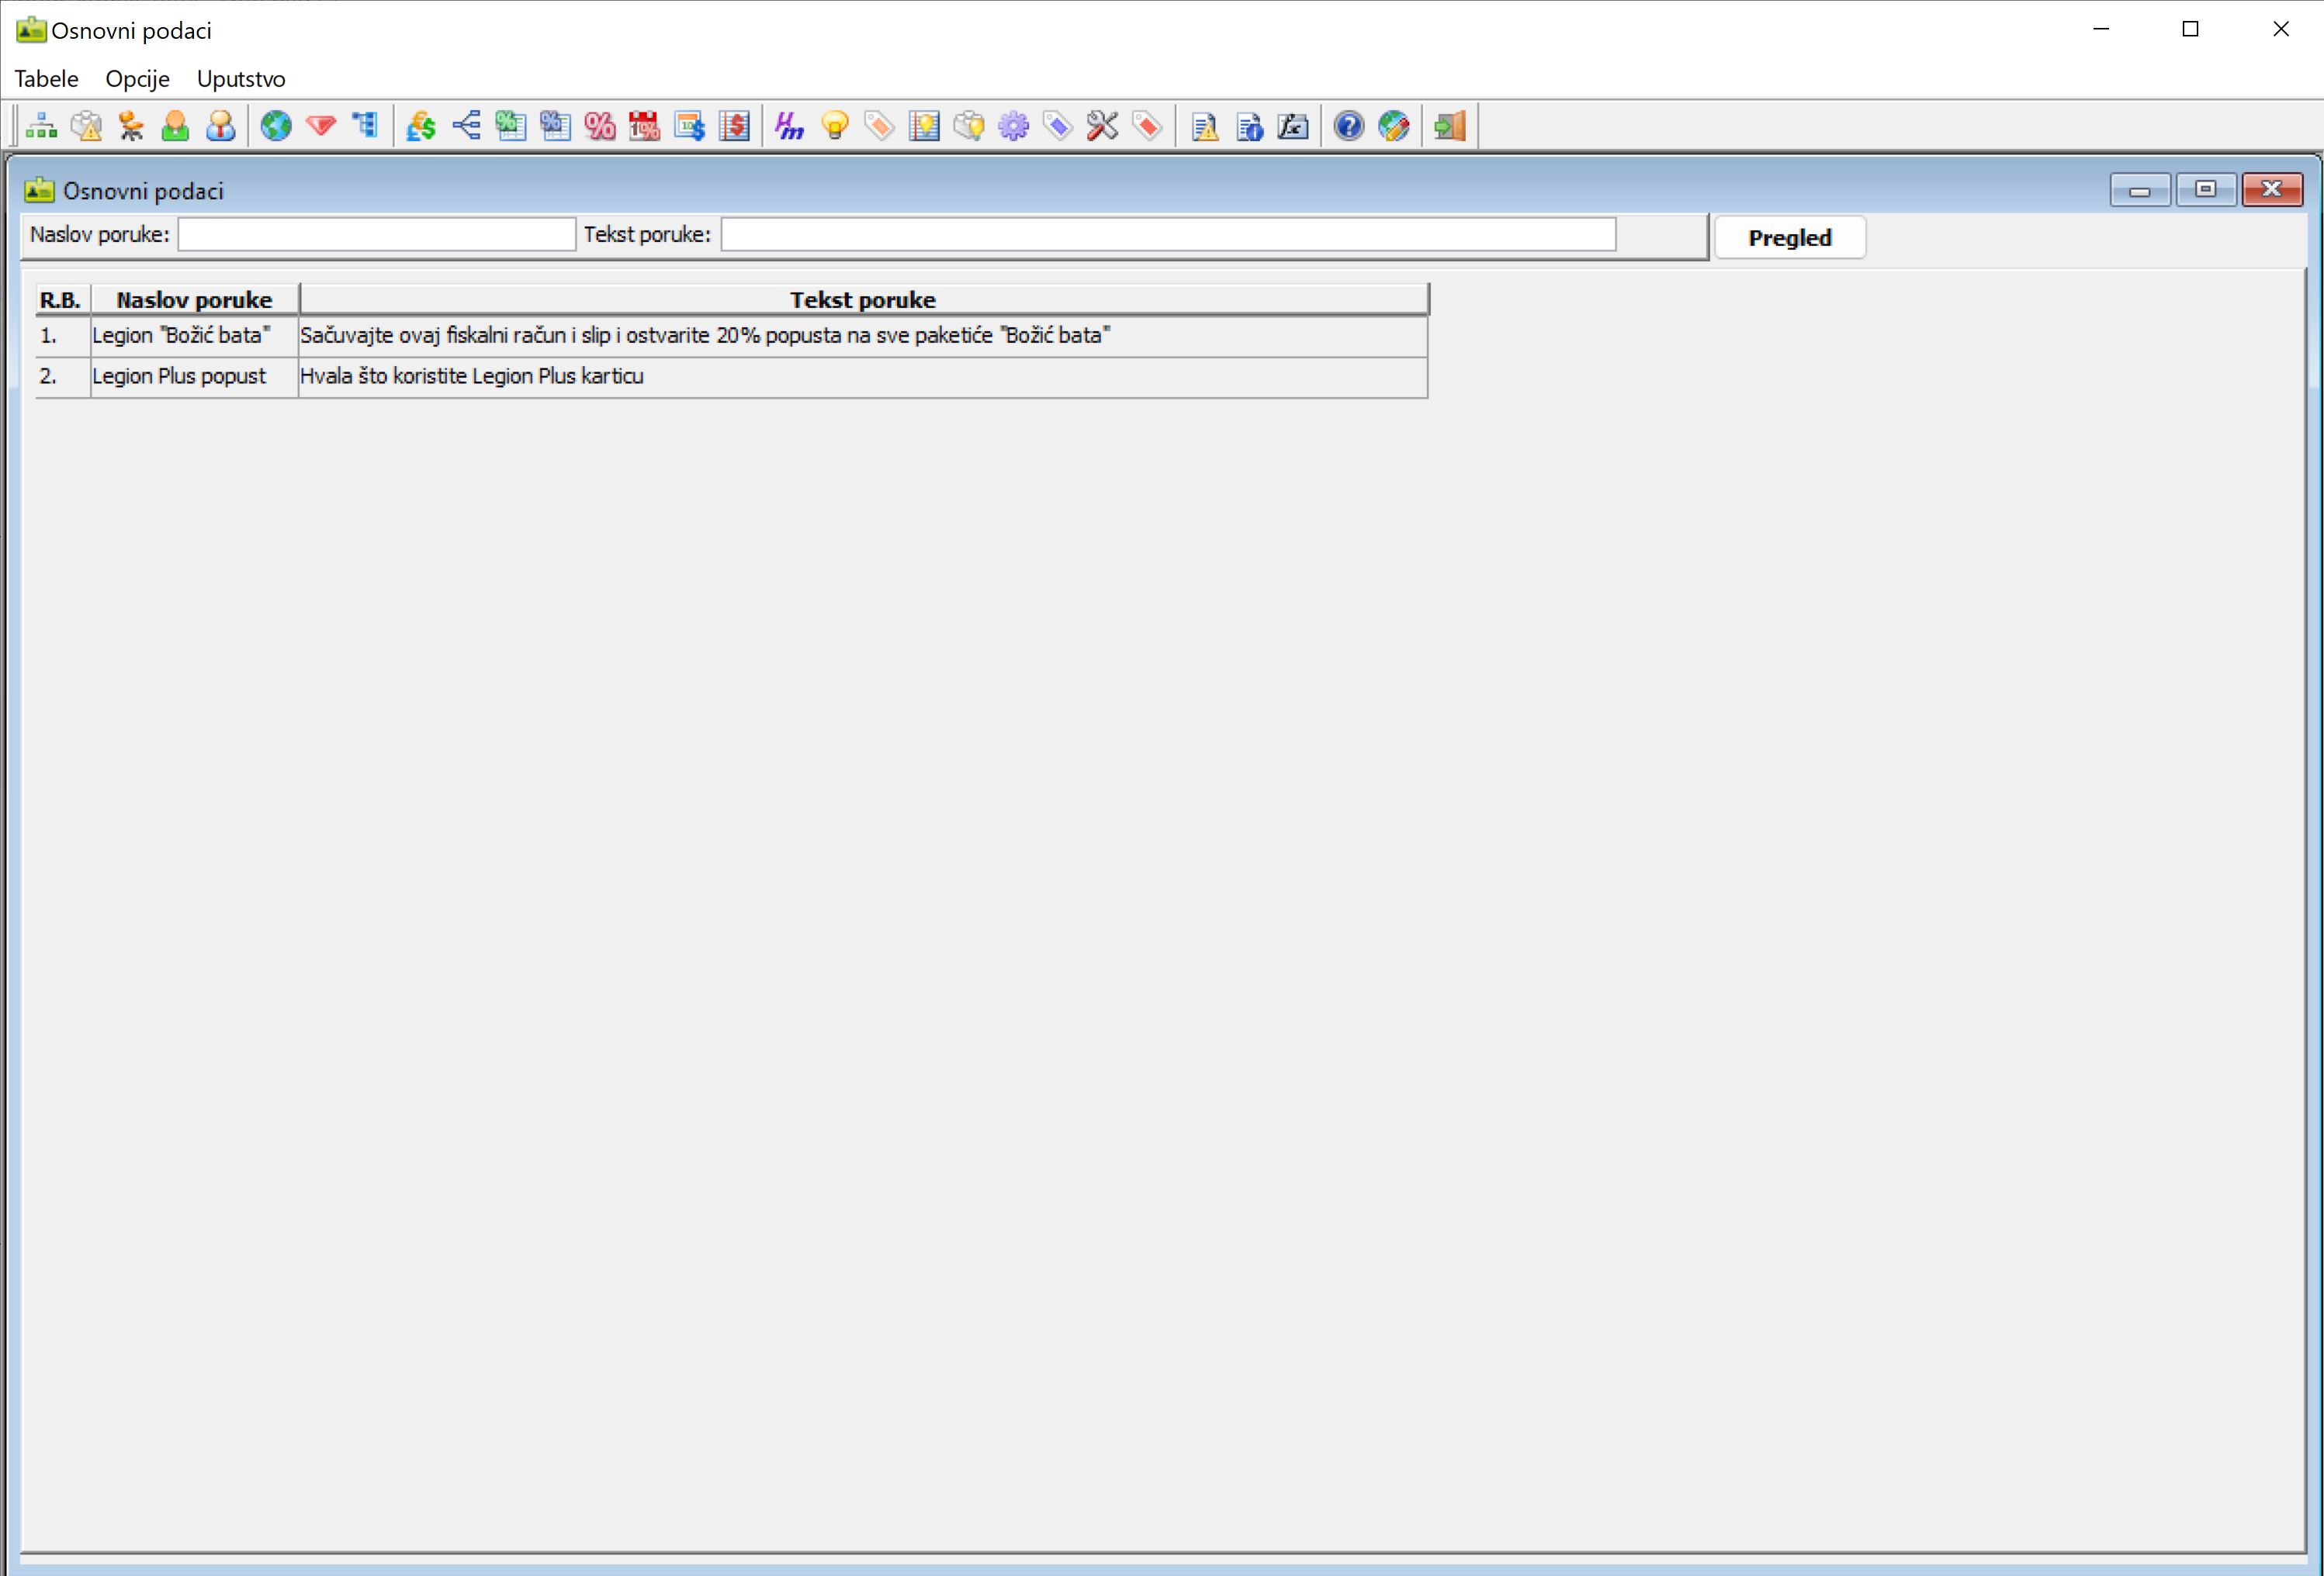
Task: Open the Opcije menu
Action: pos(138,78)
